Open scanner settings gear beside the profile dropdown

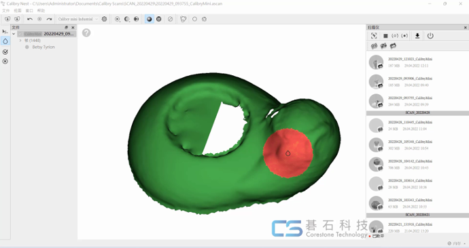[104, 19]
